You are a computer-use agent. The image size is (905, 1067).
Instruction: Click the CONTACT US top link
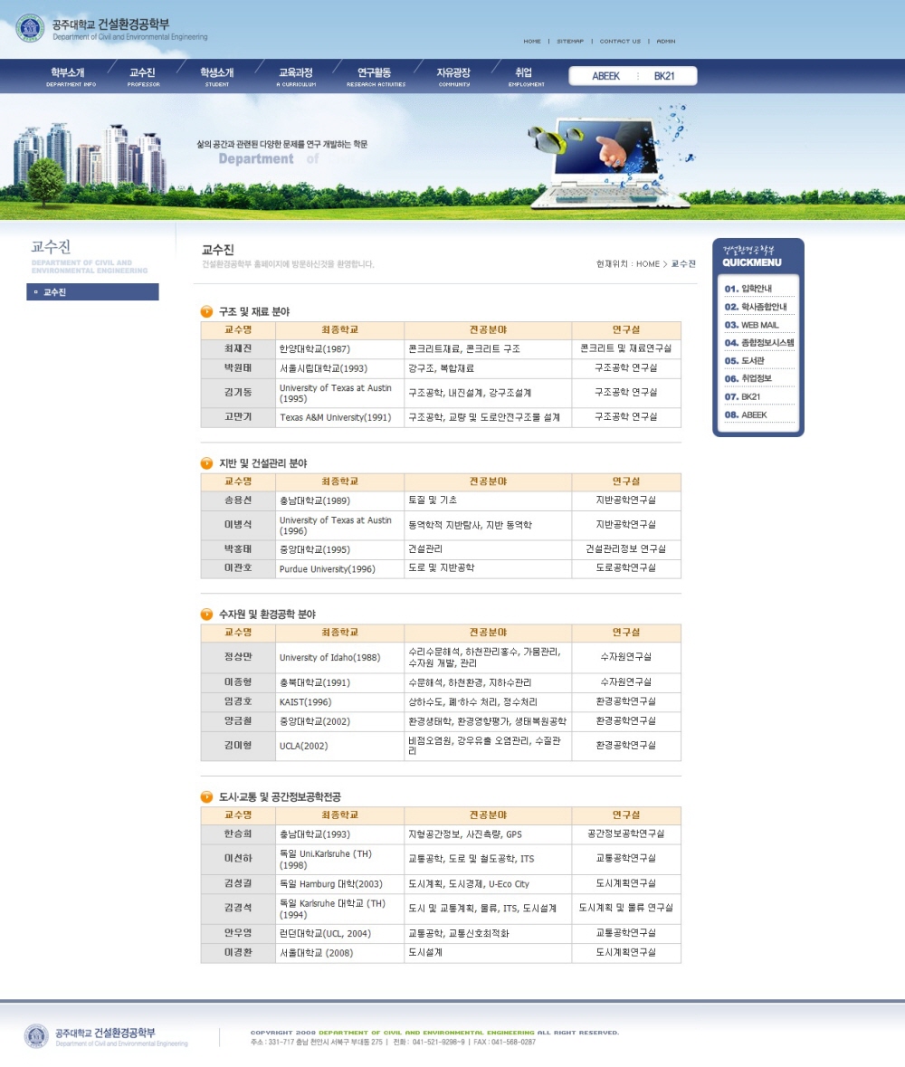click(x=619, y=41)
